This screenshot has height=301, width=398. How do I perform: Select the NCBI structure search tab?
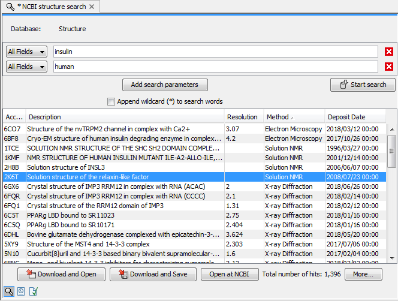click(x=49, y=7)
